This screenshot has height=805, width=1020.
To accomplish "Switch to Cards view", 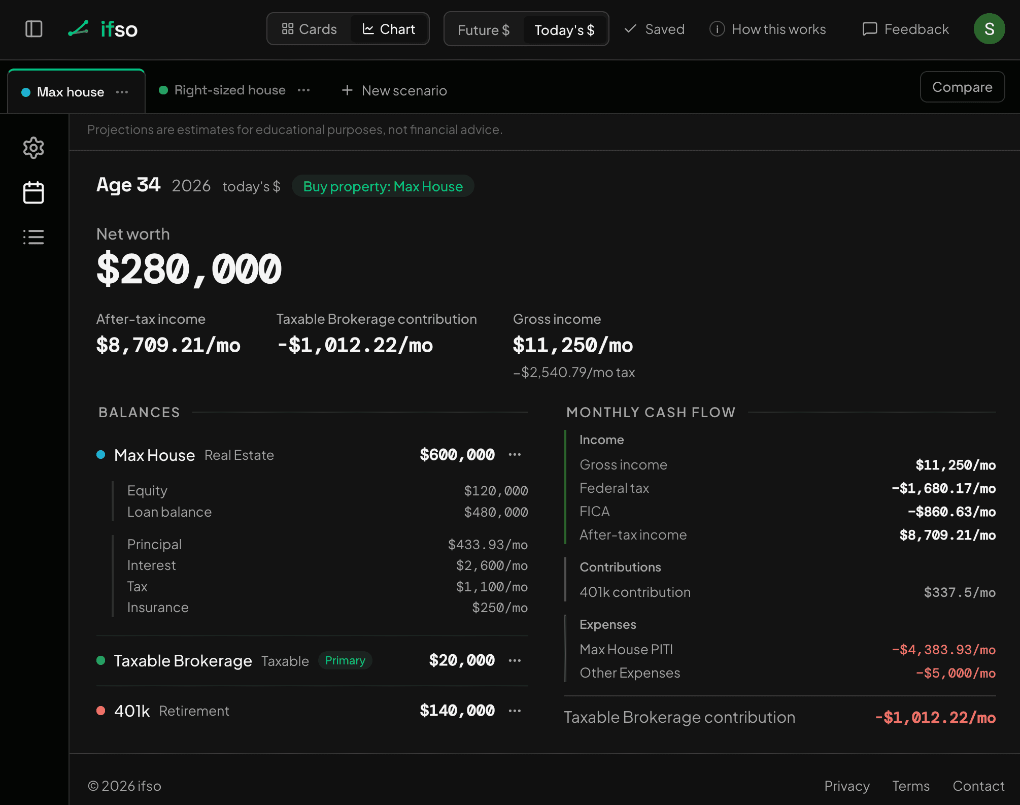I will pyautogui.click(x=309, y=29).
